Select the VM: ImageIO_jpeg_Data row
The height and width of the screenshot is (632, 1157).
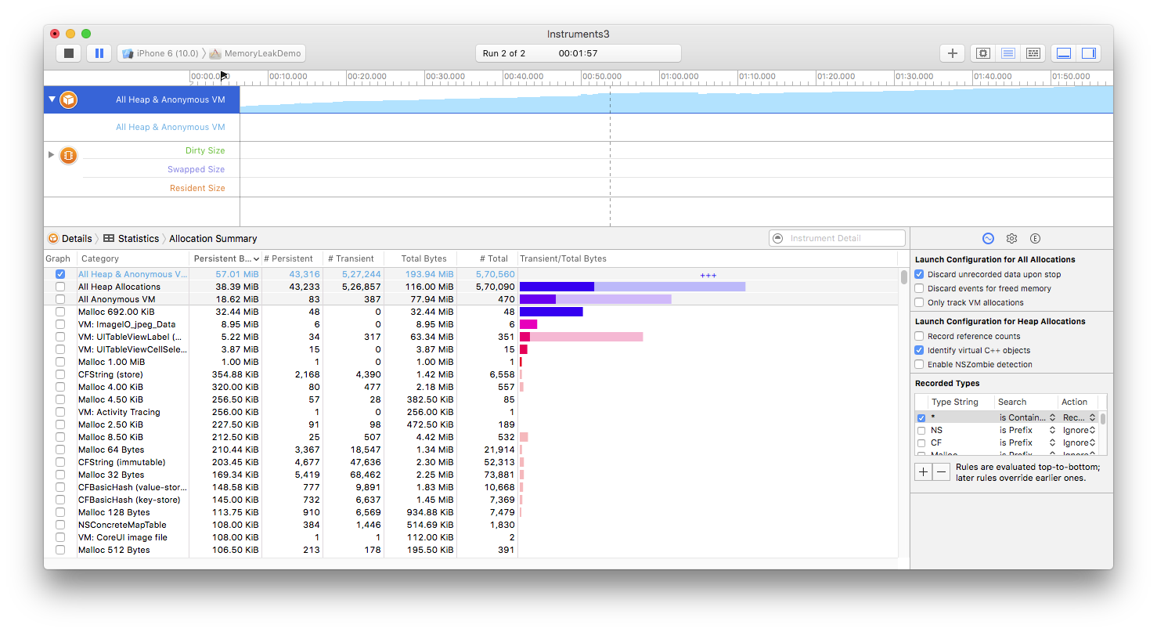[x=470, y=324]
